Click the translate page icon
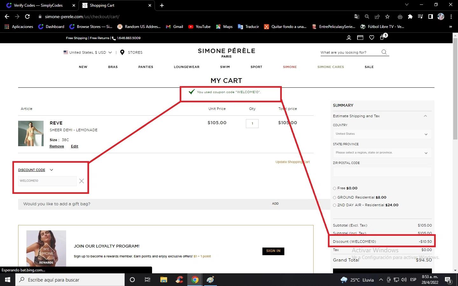Image resolution: width=458 pixels, height=286 pixels. coord(357,17)
